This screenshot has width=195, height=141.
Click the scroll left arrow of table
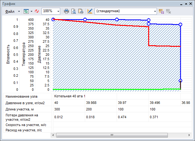click(53, 135)
